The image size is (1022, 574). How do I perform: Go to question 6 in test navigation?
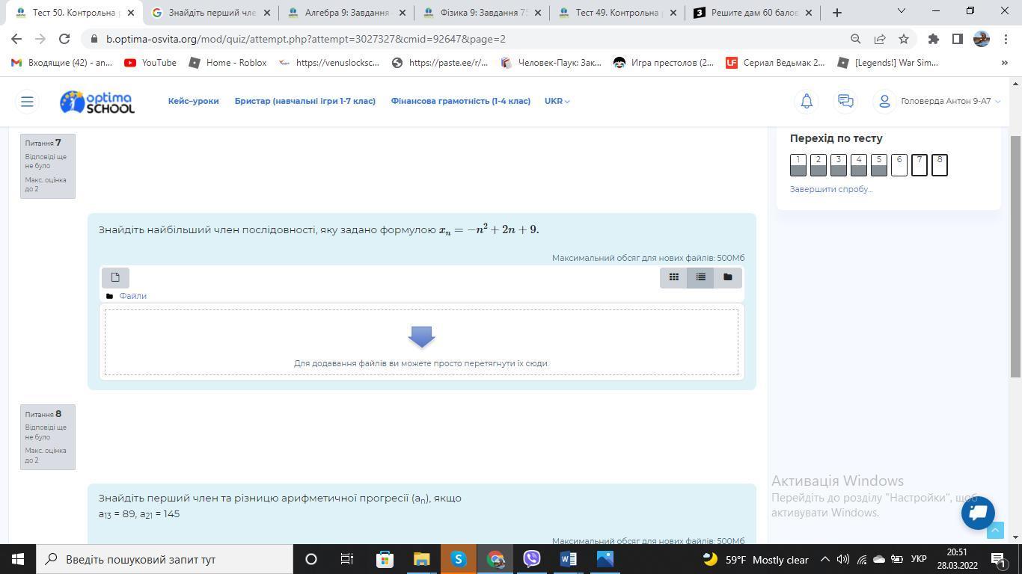[899, 164]
